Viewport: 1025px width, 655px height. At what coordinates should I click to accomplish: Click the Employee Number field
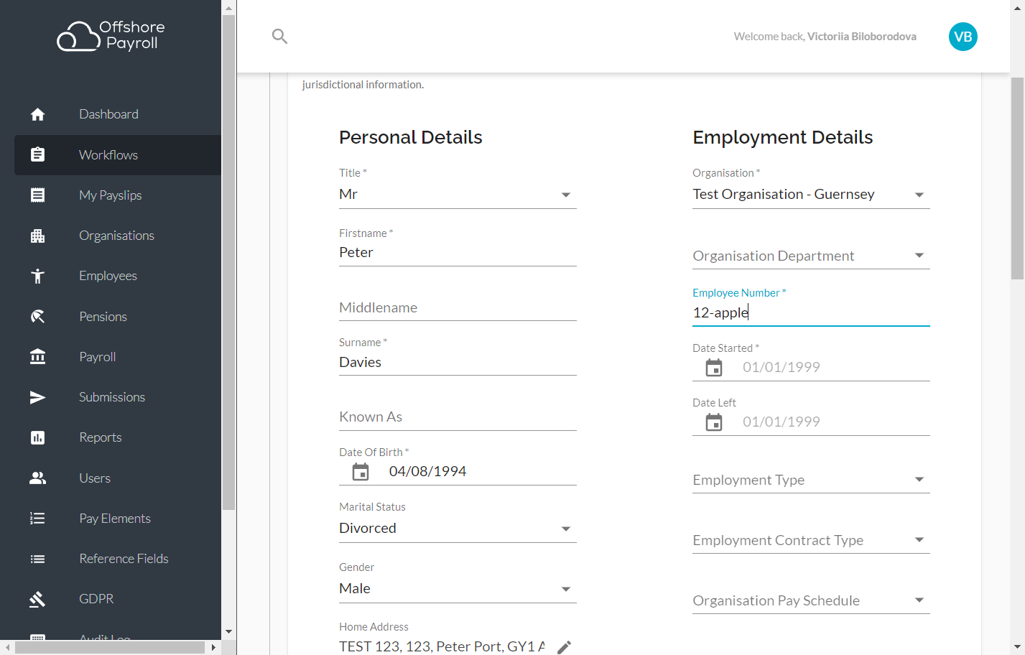click(811, 312)
